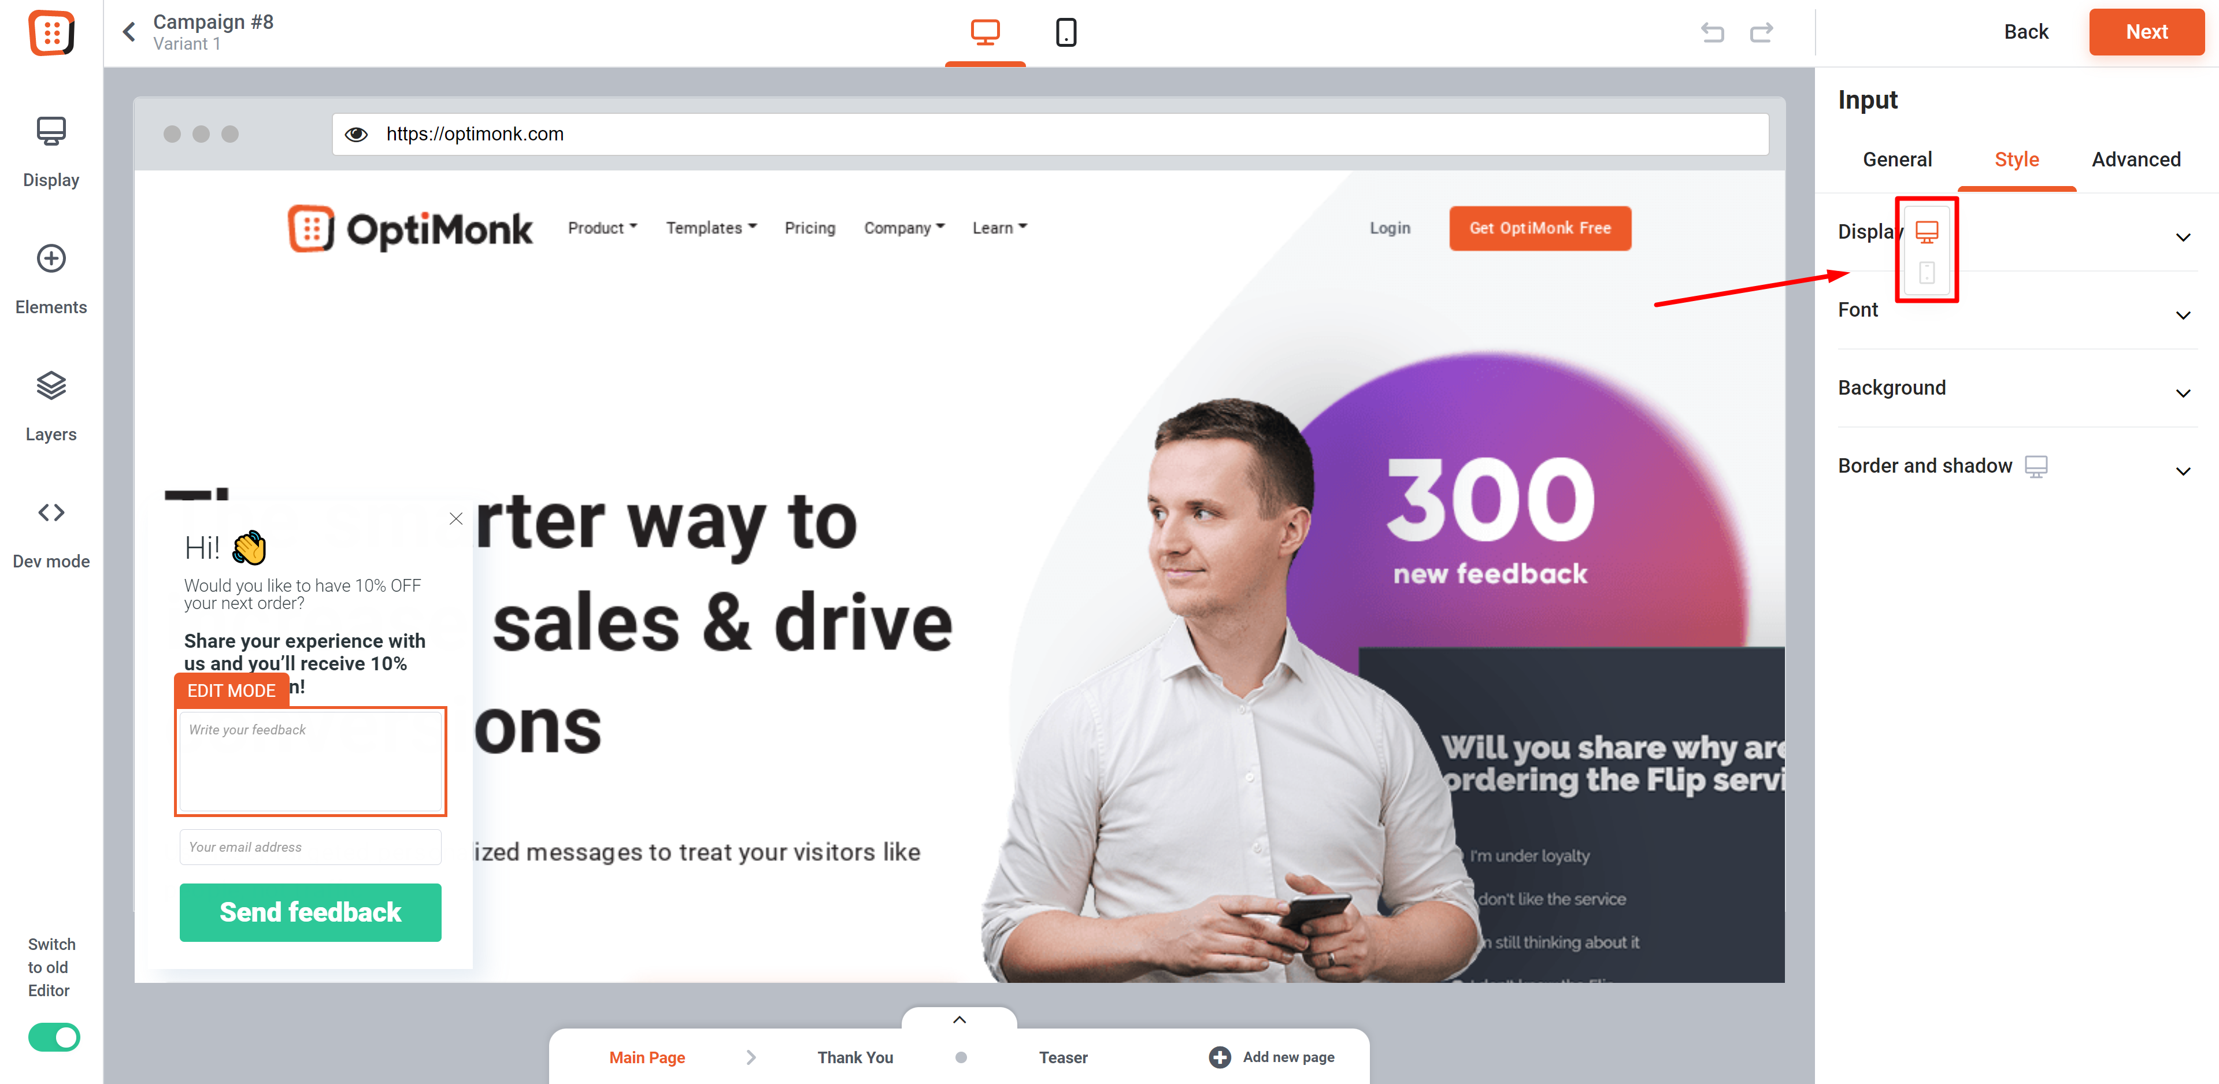Select the mobile device icon beside Display
2219x1084 pixels.
point(1927,273)
